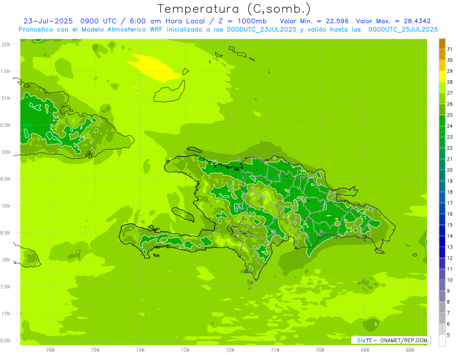This screenshot has width=460, height=355.
Task: Click the teal legend swatch between 19 and 20
Action: pos(442,175)
